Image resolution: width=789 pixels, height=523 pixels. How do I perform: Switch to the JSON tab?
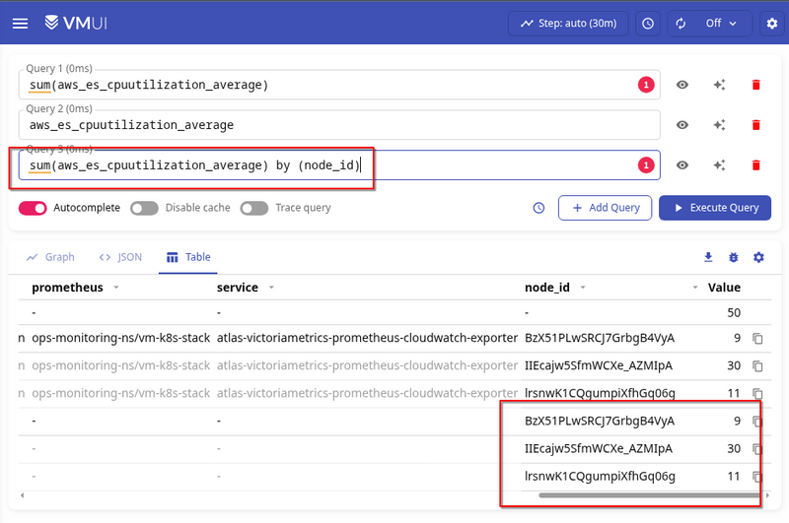[x=120, y=257]
